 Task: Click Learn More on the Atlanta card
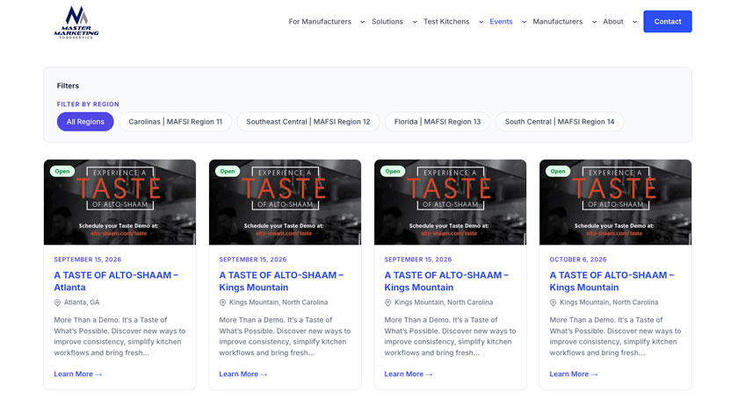click(x=77, y=374)
